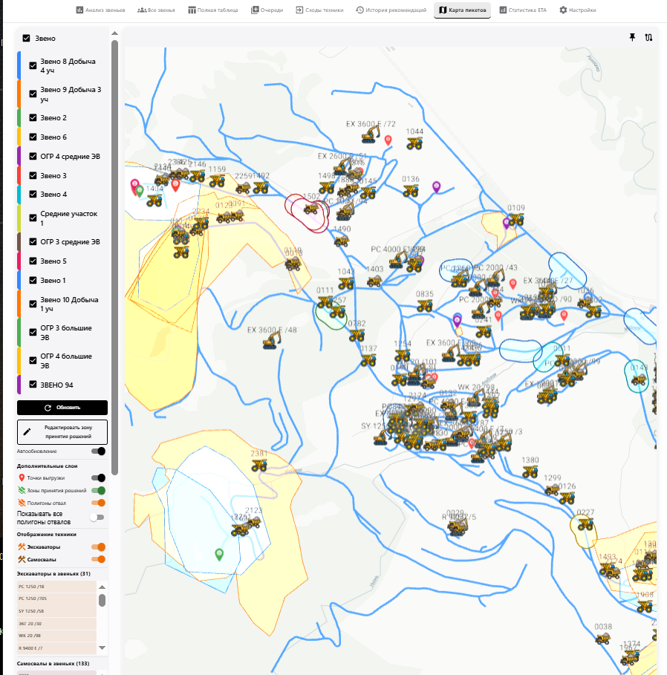Select dump truck 1044 on the map
This screenshot has width=667, height=675.
coord(414,143)
